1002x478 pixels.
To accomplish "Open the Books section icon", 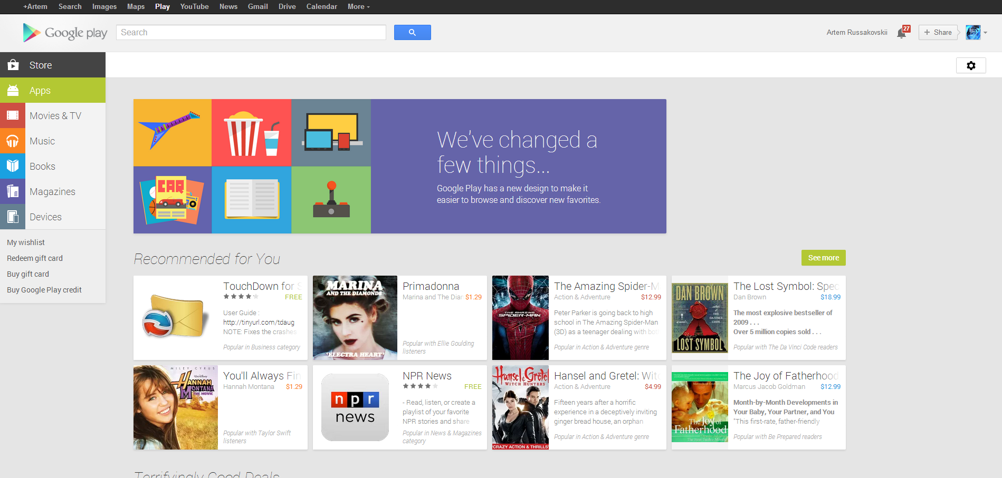I will (13, 166).
